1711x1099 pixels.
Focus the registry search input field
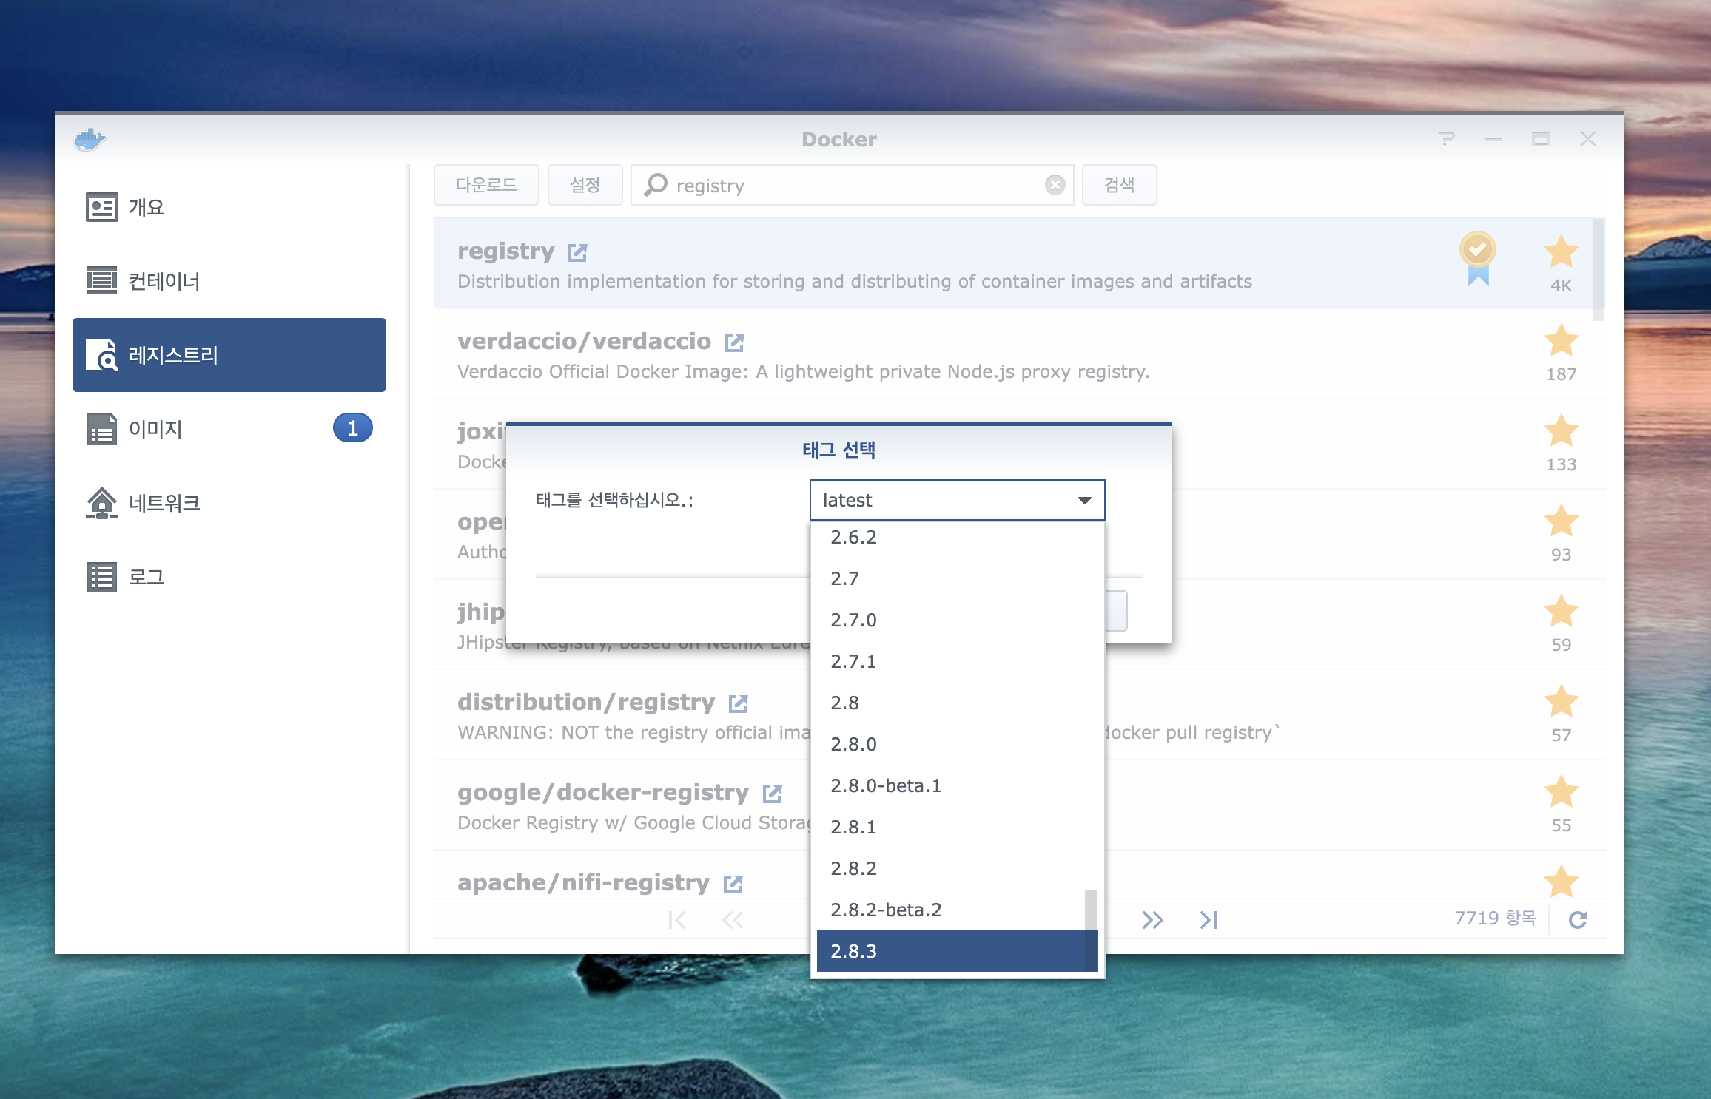tap(851, 186)
